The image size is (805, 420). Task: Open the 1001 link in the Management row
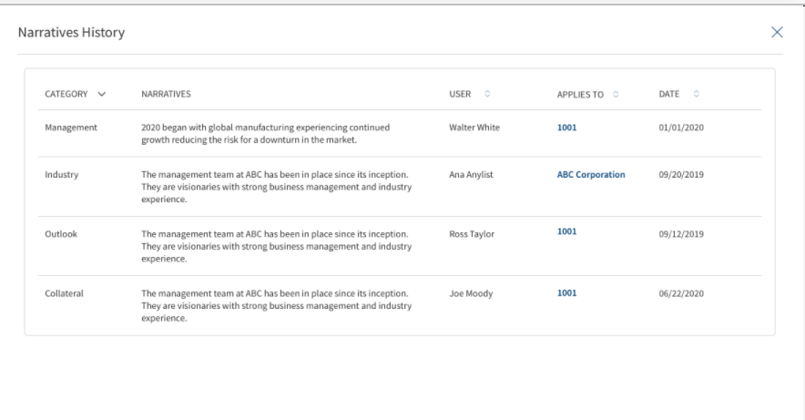pyautogui.click(x=566, y=128)
